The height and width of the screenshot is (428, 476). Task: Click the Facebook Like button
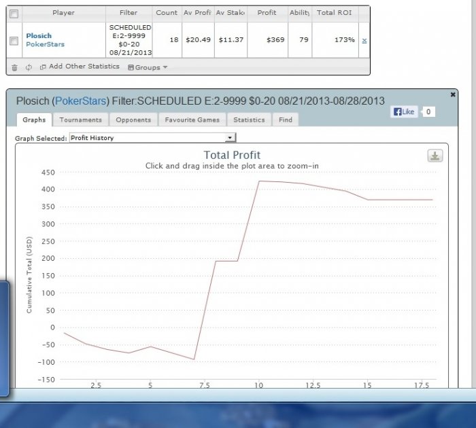coord(405,112)
